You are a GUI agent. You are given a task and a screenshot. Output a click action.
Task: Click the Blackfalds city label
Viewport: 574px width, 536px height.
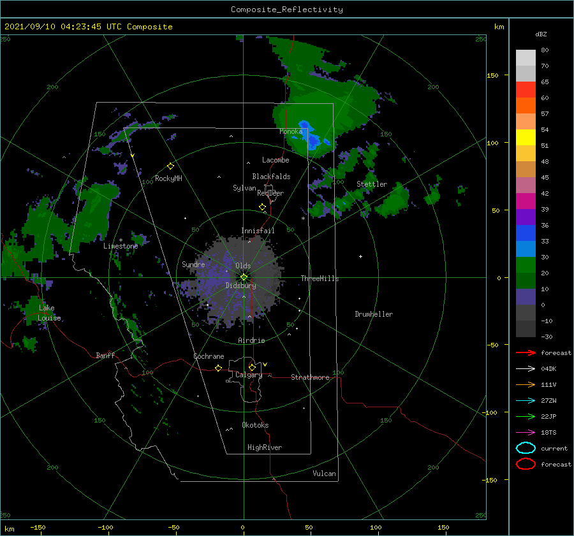[x=271, y=177]
